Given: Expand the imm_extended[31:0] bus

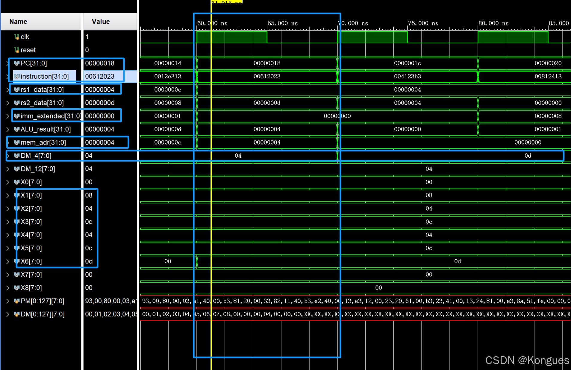Looking at the screenshot, I should (x=8, y=116).
